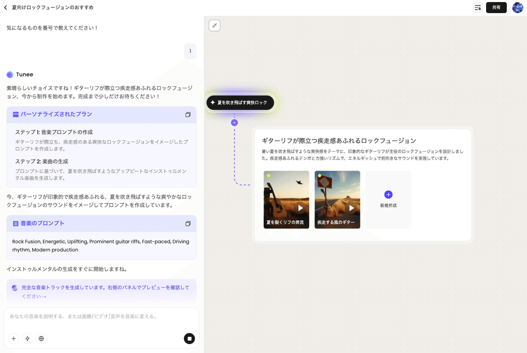Play the 疾走する風のギター track

coord(352,208)
